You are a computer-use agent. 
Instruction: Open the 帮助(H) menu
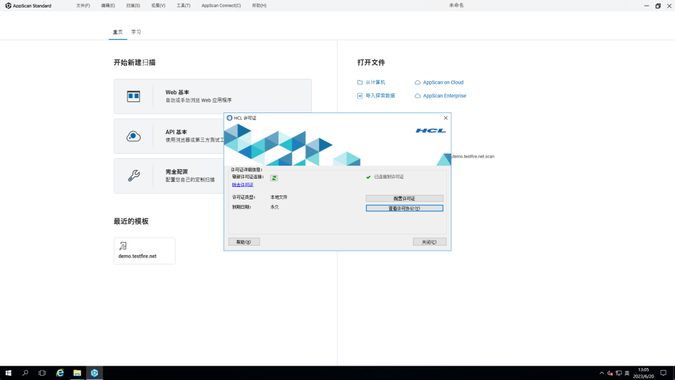259,6
